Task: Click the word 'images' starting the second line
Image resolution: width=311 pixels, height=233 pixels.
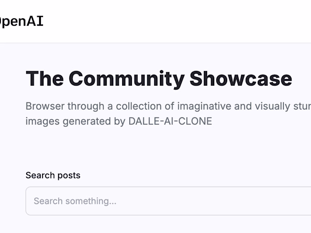Action: pos(40,121)
